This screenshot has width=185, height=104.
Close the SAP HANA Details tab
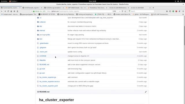[85, 8]
